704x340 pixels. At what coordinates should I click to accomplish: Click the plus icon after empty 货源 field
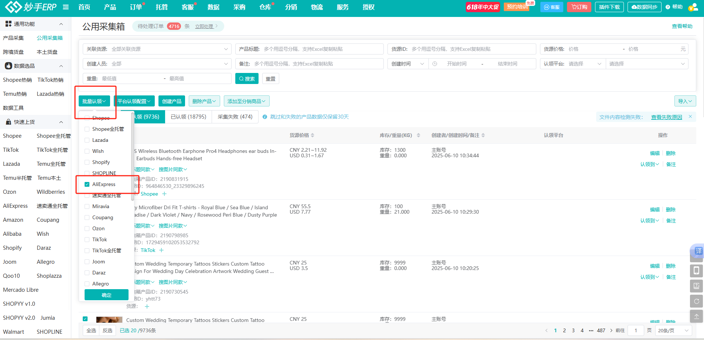pos(147,306)
